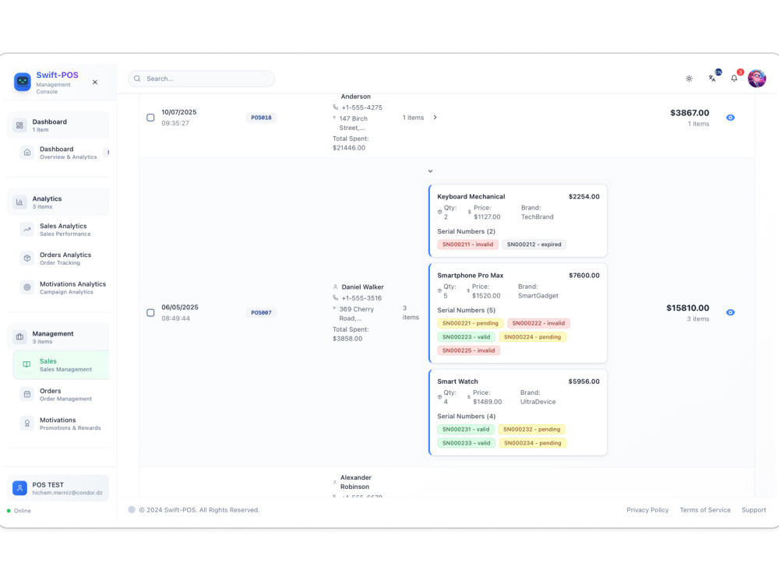
Task: Click serial tag SN000225 - invalid
Action: tap(468, 350)
